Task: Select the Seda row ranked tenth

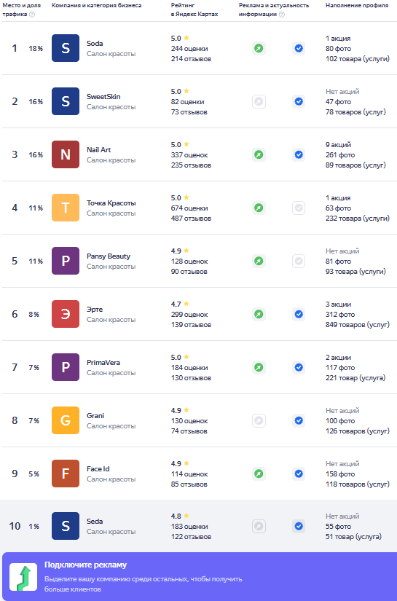Action: pyautogui.click(x=198, y=526)
